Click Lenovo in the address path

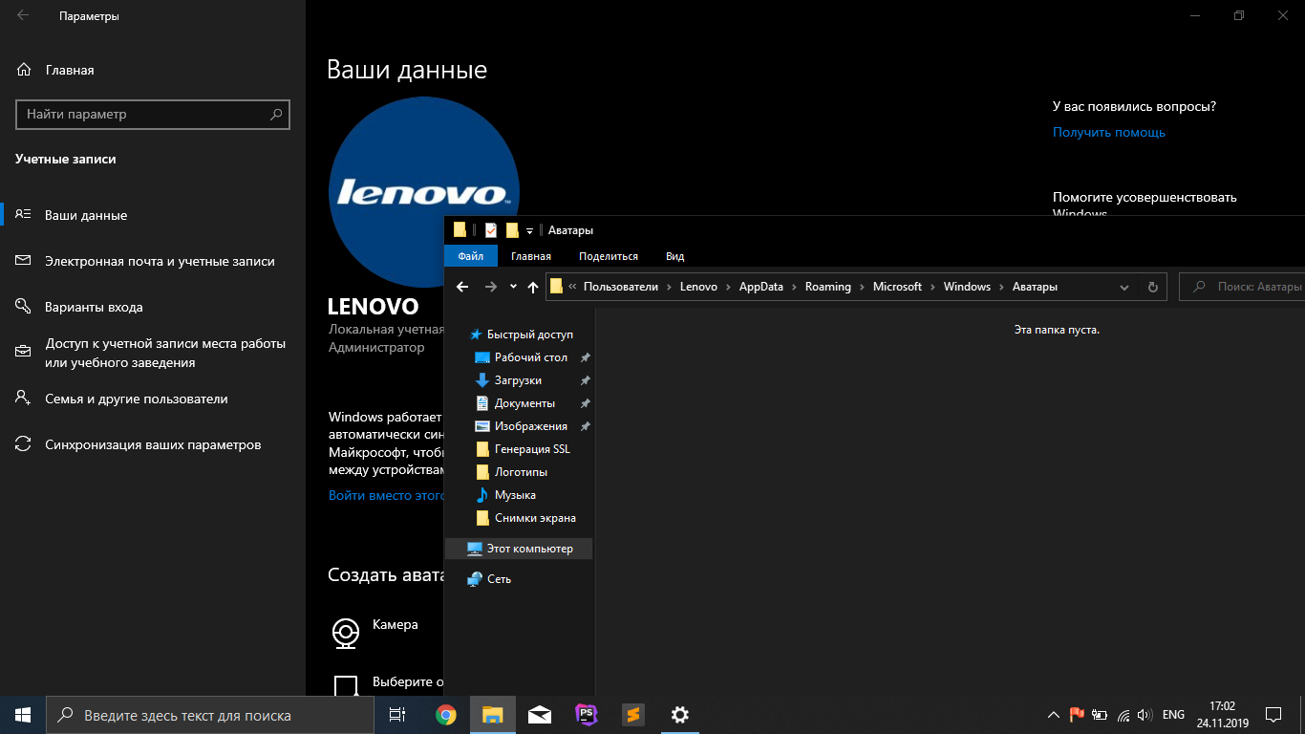pos(698,287)
